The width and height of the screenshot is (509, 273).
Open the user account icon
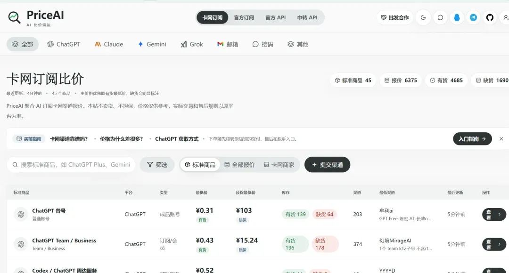pos(505,17)
